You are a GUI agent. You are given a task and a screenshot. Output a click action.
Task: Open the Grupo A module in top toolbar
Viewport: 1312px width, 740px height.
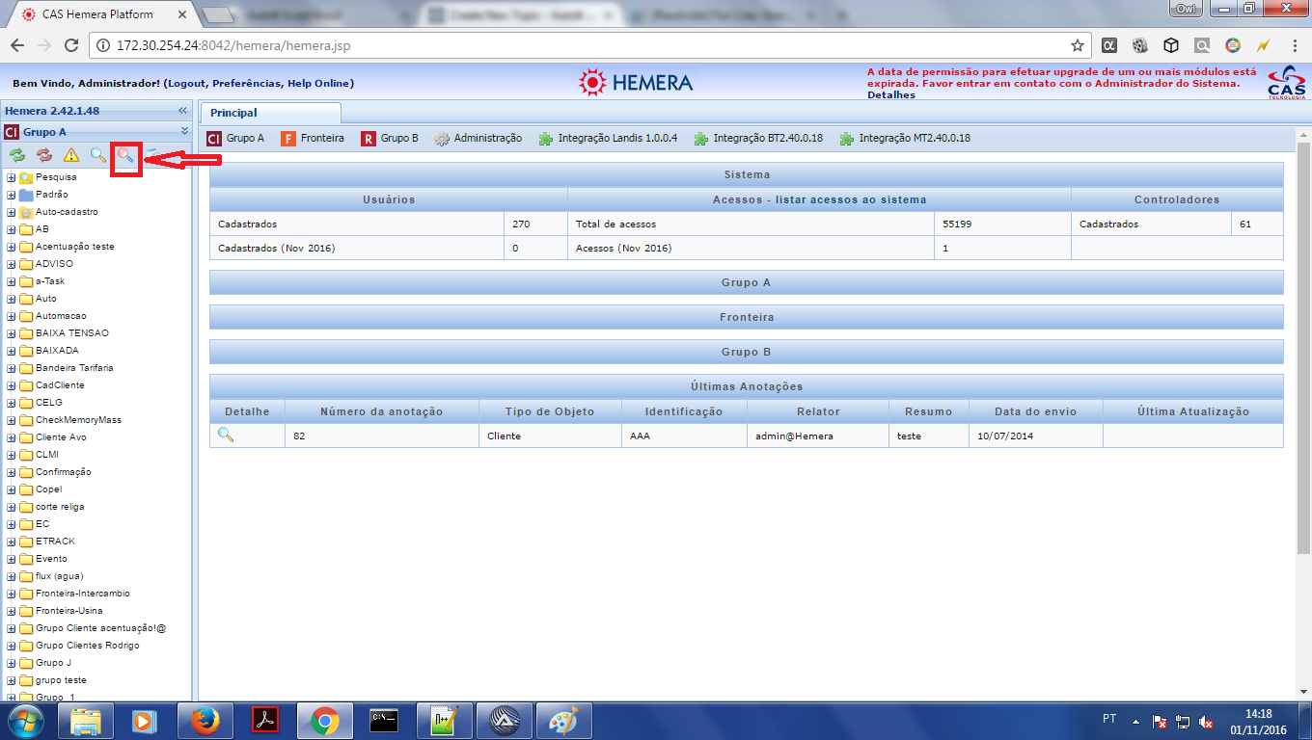[x=236, y=138]
